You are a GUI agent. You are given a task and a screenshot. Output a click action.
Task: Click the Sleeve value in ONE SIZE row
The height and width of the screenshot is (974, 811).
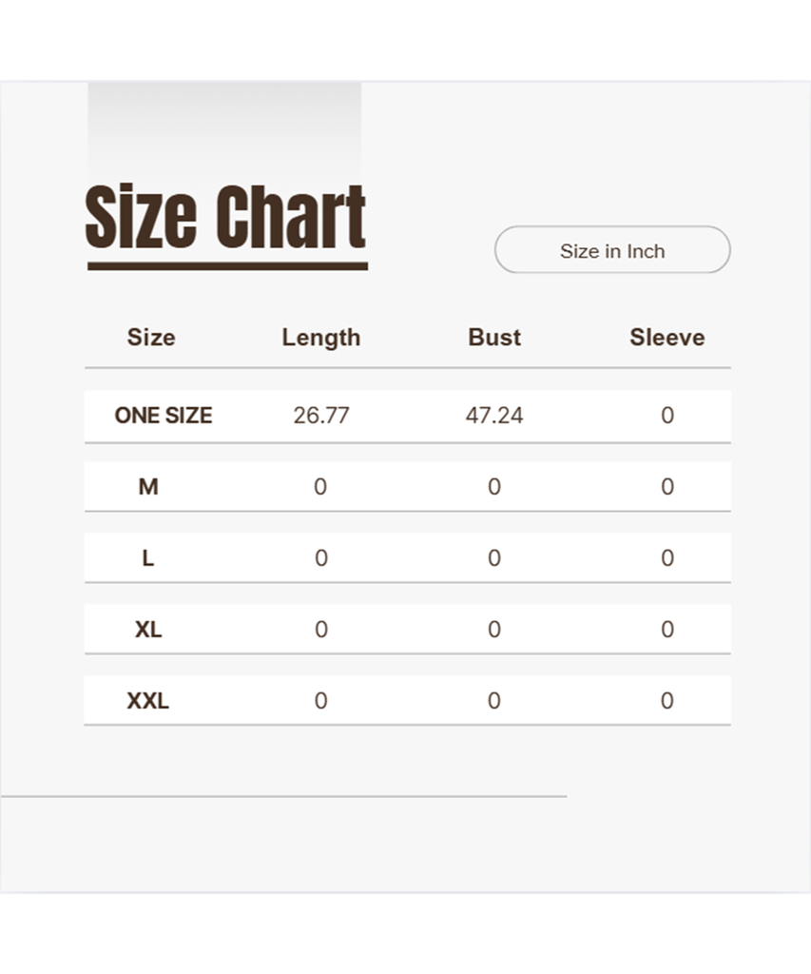point(666,416)
